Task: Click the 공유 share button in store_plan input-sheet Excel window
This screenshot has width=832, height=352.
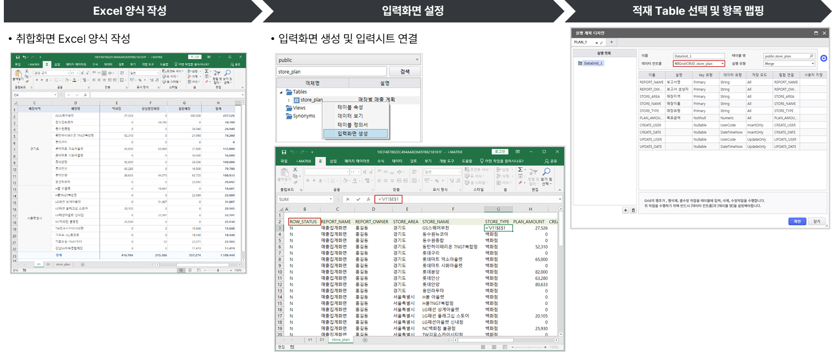Action: [x=551, y=161]
